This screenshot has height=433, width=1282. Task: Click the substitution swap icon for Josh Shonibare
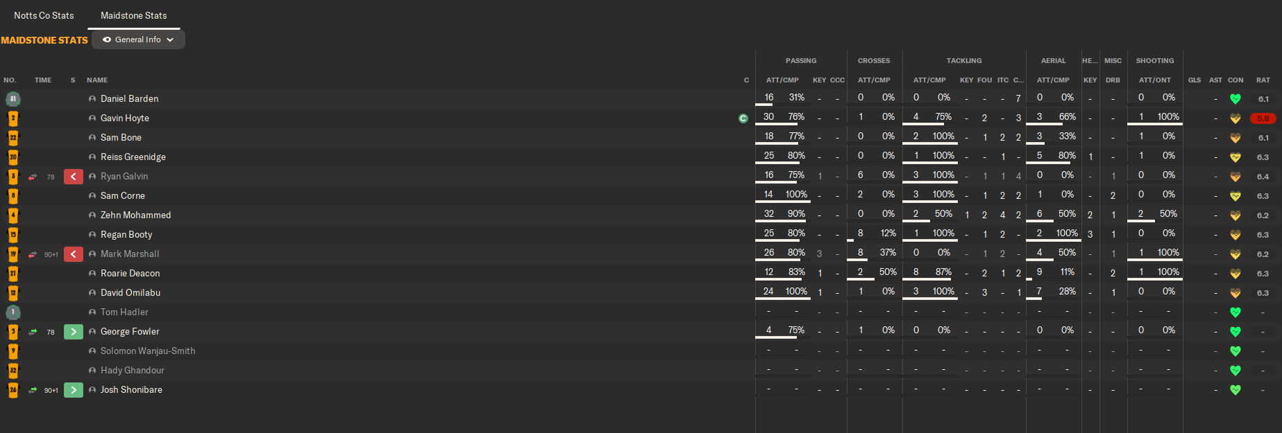coord(33,391)
